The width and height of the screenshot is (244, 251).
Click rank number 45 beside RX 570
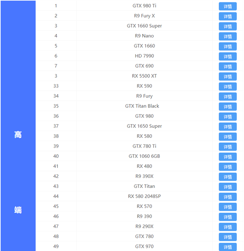click(56, 206)
